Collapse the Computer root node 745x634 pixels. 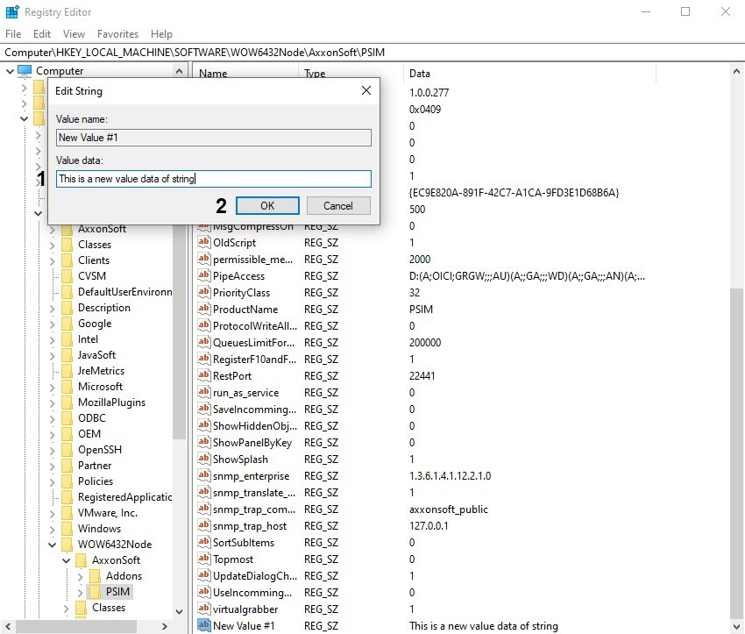tap(9, 71)
